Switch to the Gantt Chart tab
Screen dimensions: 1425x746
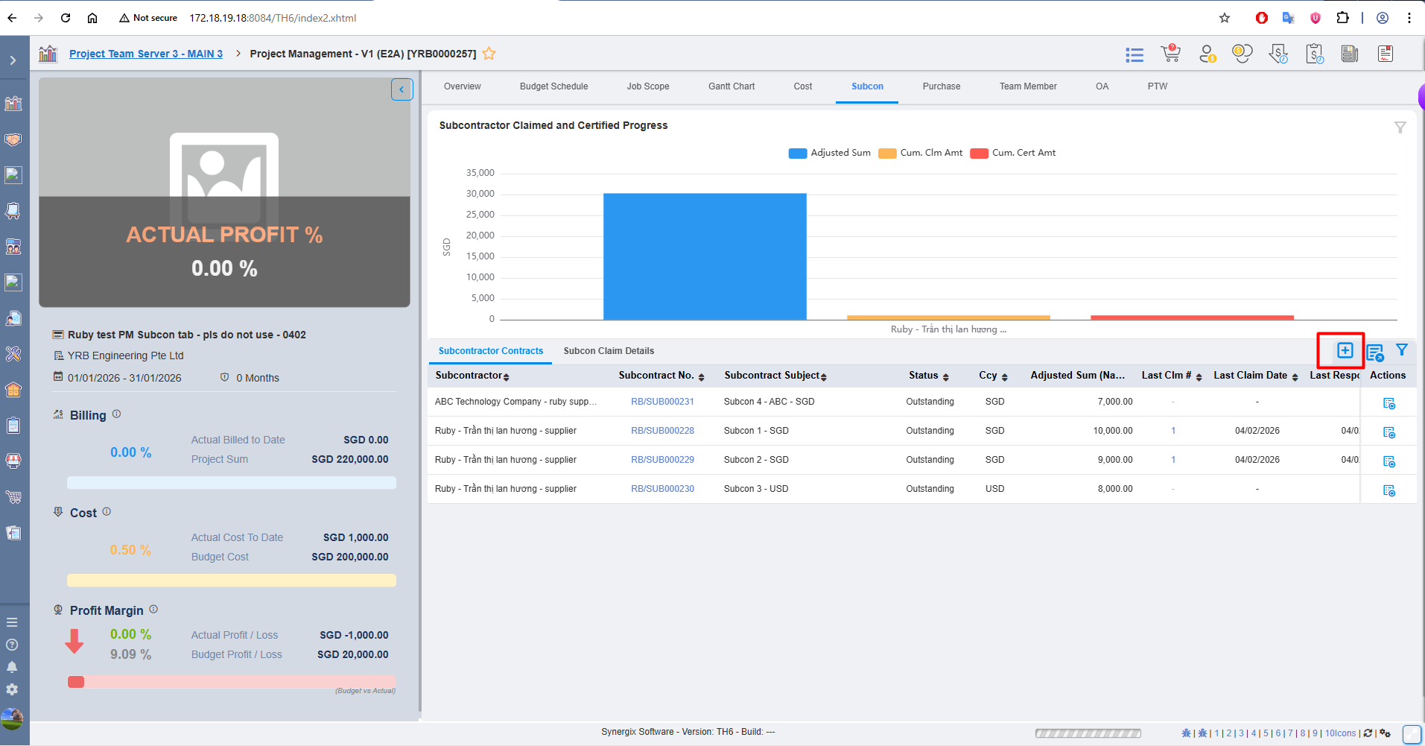731,86
